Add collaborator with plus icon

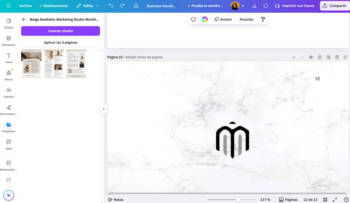point(243,6)
